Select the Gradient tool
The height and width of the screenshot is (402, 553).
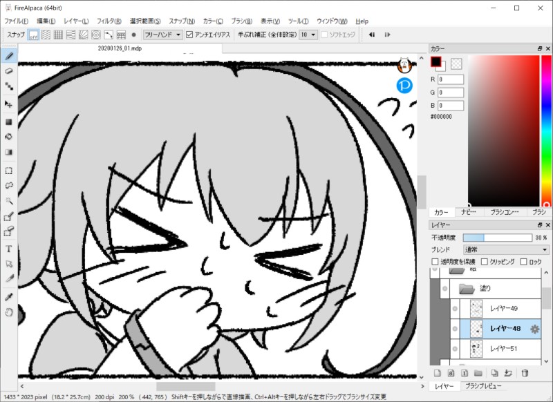pos(9,152)
